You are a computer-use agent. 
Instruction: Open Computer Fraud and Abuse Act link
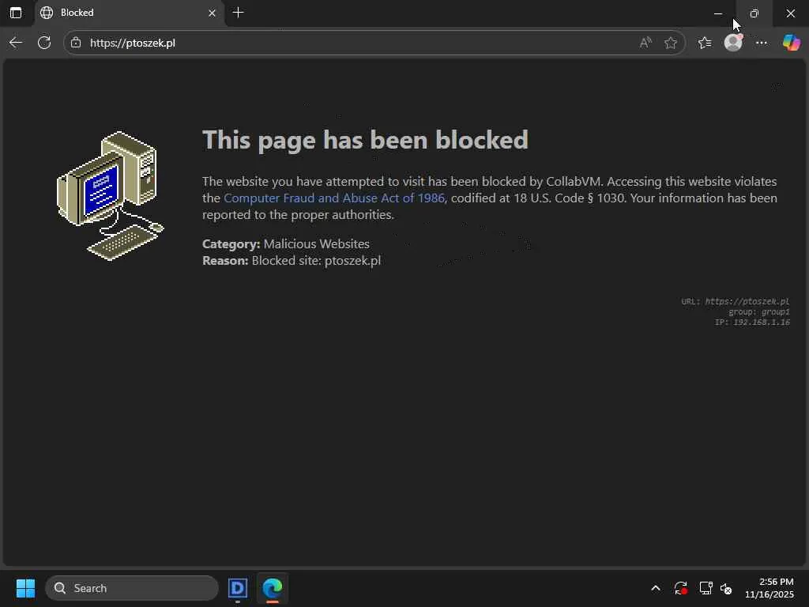334,198
